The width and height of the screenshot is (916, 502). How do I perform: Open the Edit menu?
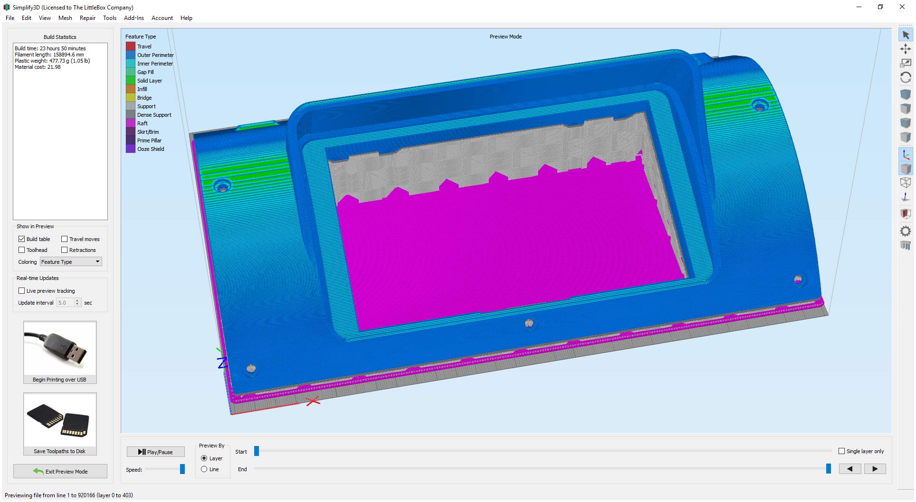(x=27, y=18)
